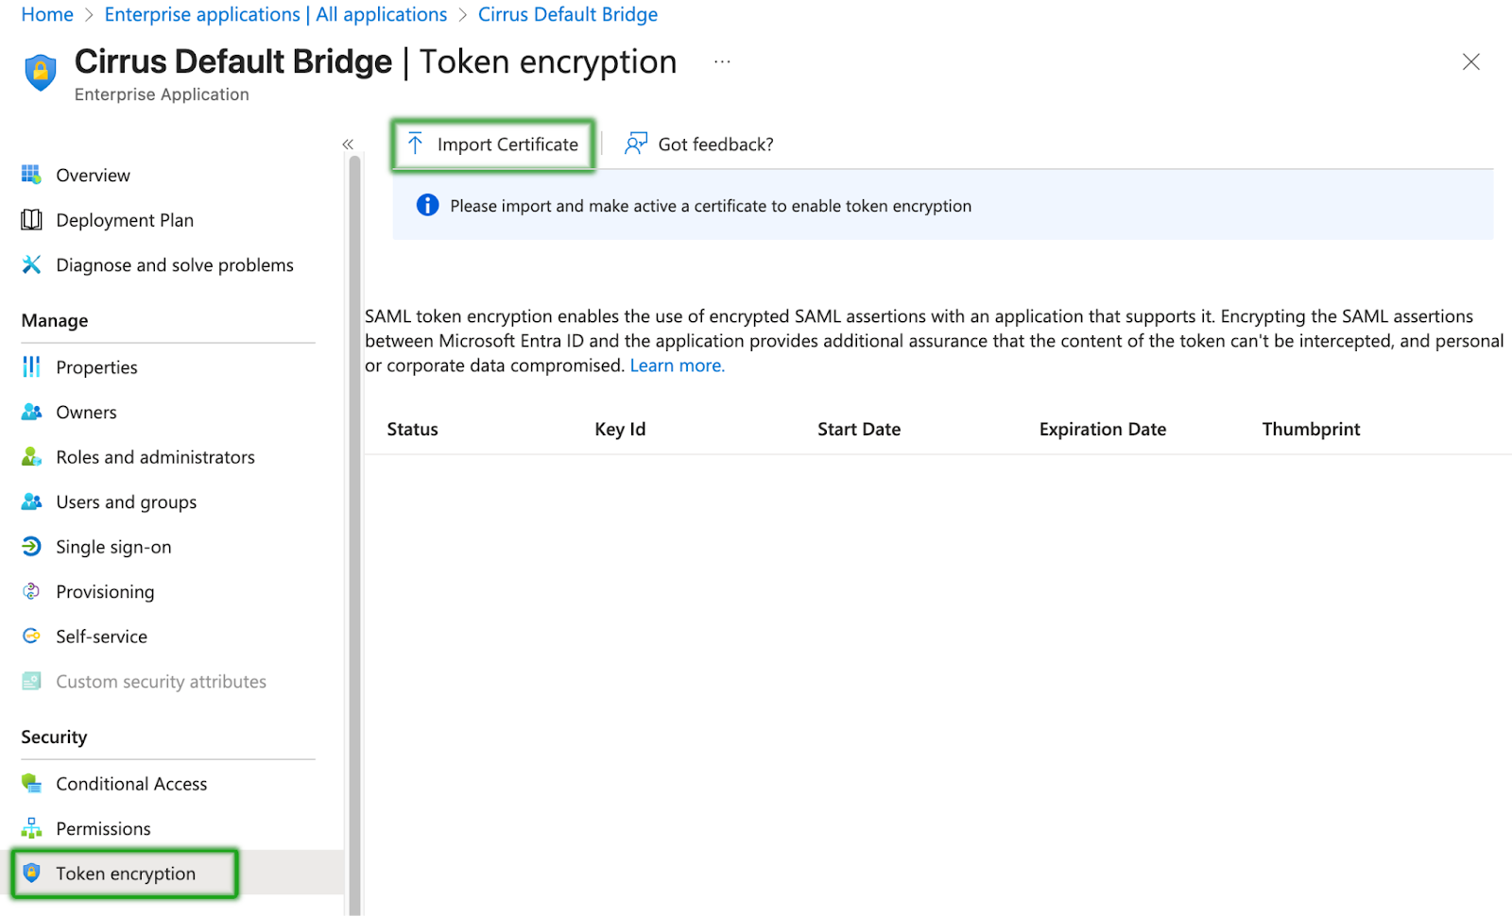Image resolution: width=1512 pixels, height=916 pixels.
Task: Click the Provisioning cycle icon
Action: click(31, 591)
